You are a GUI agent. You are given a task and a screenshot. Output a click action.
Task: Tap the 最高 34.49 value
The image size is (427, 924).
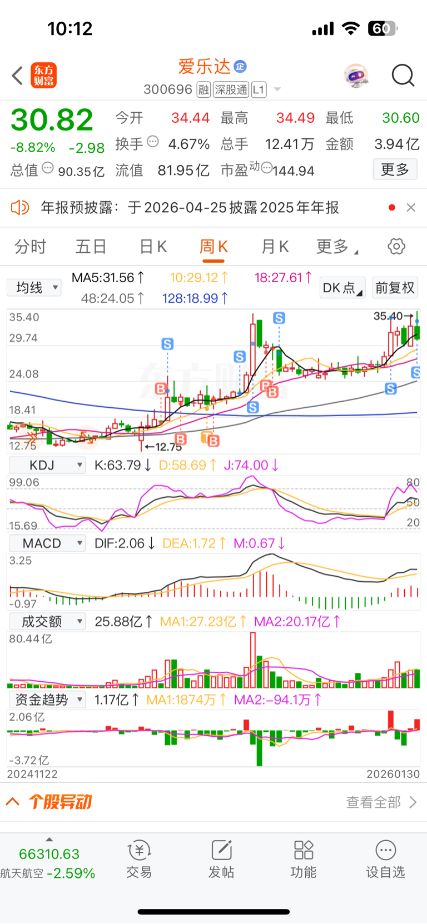295,118
